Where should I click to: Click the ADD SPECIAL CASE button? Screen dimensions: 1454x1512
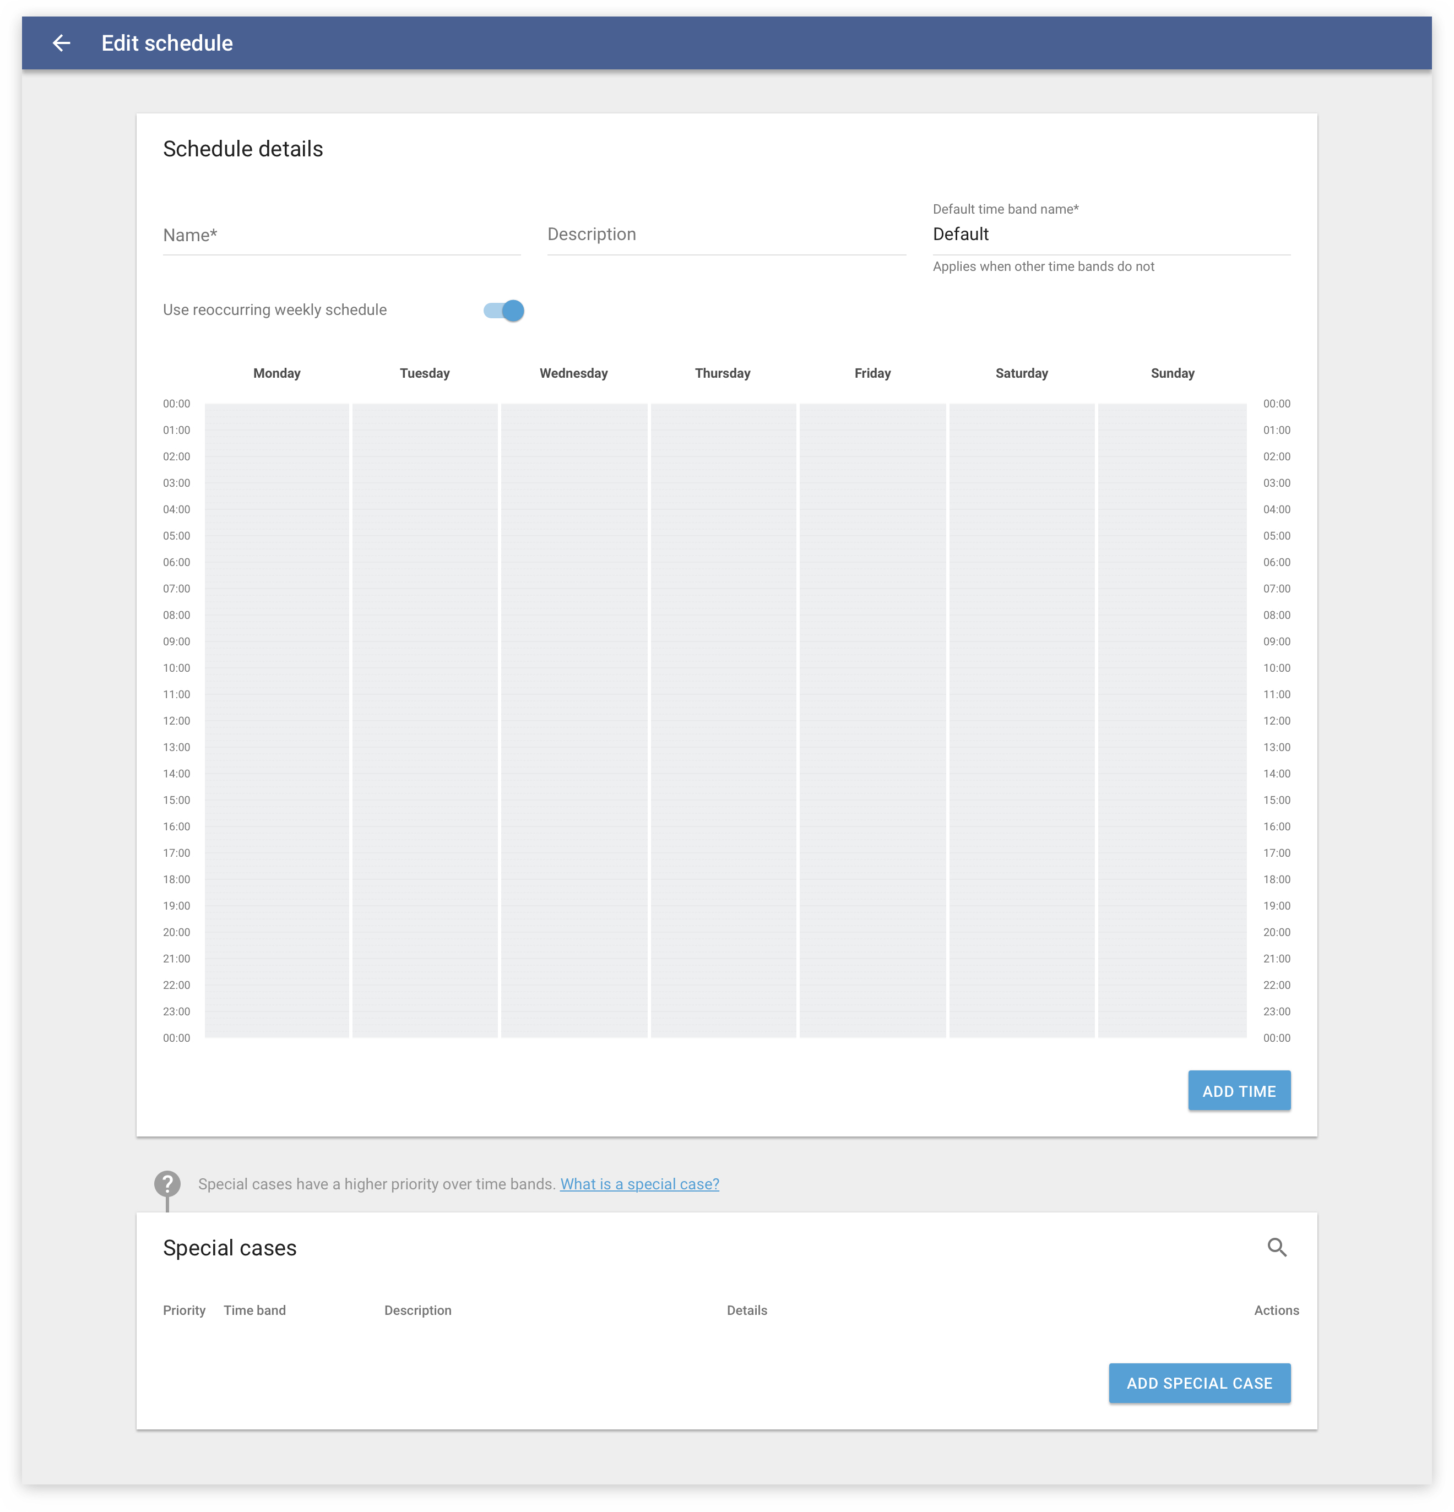pyautogui.click(x=1200, y=1383)
